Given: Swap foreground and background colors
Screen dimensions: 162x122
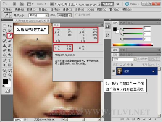Looking at the screenshot, I should pyautogui.click(x=10, y=80).
